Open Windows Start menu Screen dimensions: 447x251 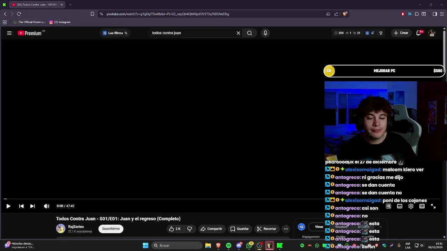(146, 245)
